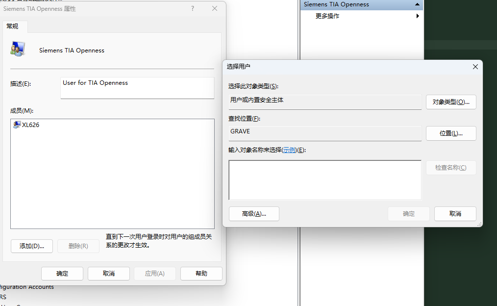Open 对象类型(O)... in Select User dialog
This screenshot has height=306, width=497.
[451, 102]
